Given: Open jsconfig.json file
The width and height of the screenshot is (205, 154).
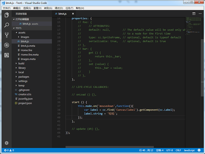Looking at the screenshot, I should coord(32,99).
